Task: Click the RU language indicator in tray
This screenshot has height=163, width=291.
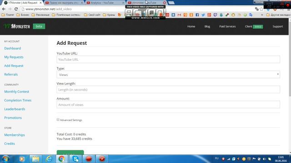Action: tap(216, 158)
